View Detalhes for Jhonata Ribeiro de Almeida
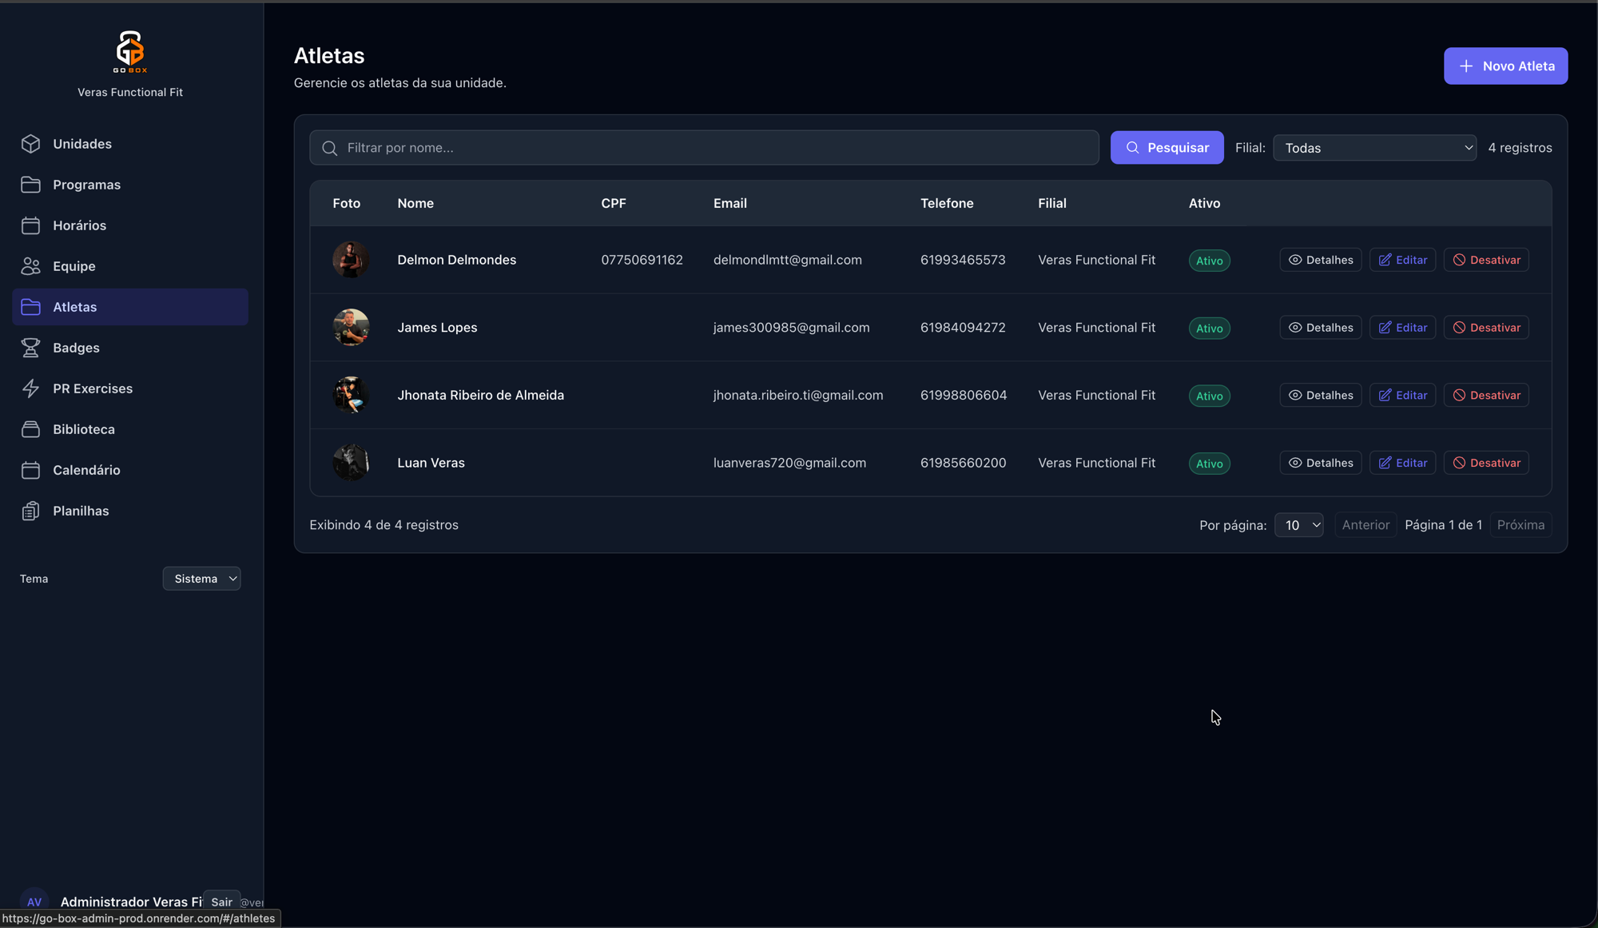 (1320, 395)
